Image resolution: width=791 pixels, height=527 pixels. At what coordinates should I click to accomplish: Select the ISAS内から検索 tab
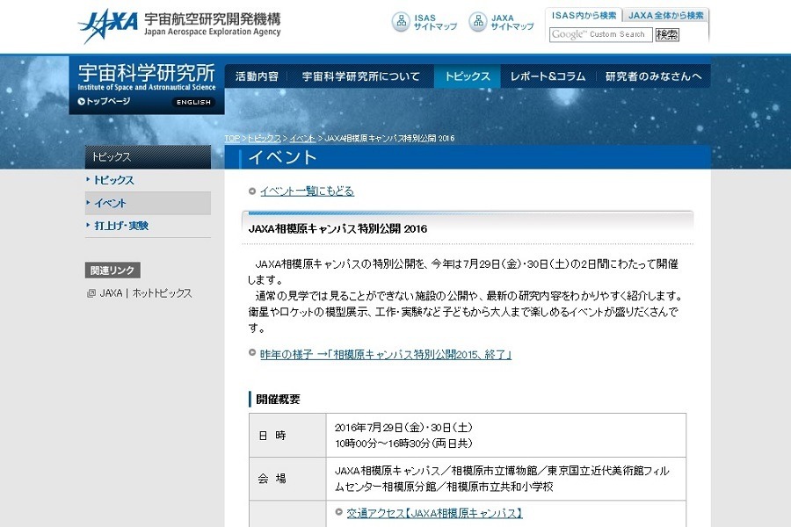point(584,15)
